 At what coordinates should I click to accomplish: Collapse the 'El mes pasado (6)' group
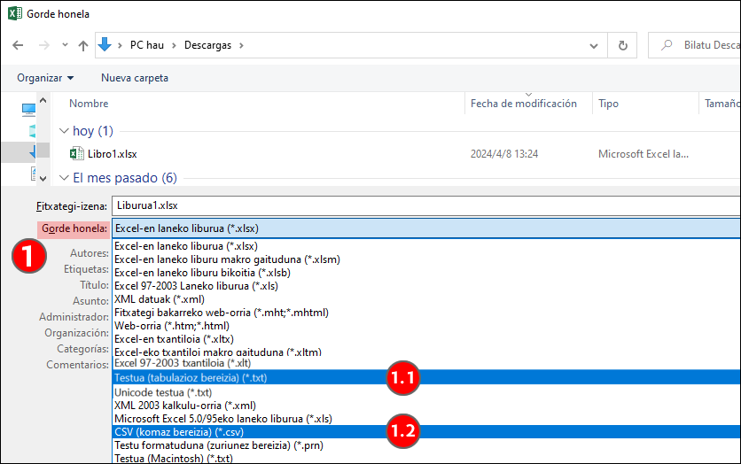[63, 177]
